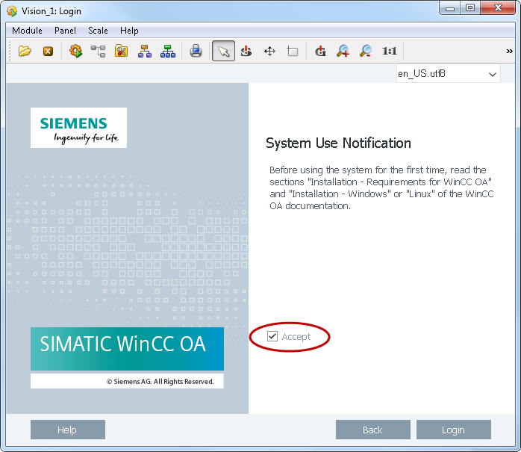Screen dimensions: 521x452
Task: Click the Help button at bottom left
Action: 67,430
